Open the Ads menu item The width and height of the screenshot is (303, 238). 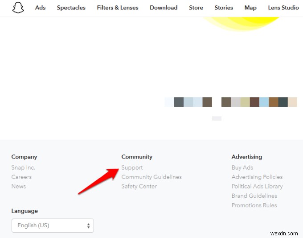[40, 8]
